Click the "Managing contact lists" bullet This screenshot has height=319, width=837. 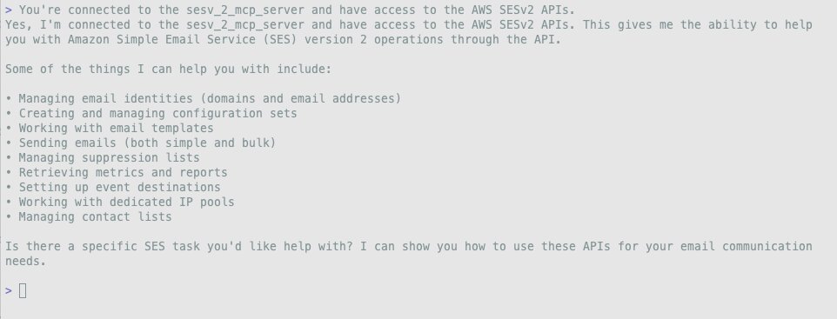[x=89, y=216]
